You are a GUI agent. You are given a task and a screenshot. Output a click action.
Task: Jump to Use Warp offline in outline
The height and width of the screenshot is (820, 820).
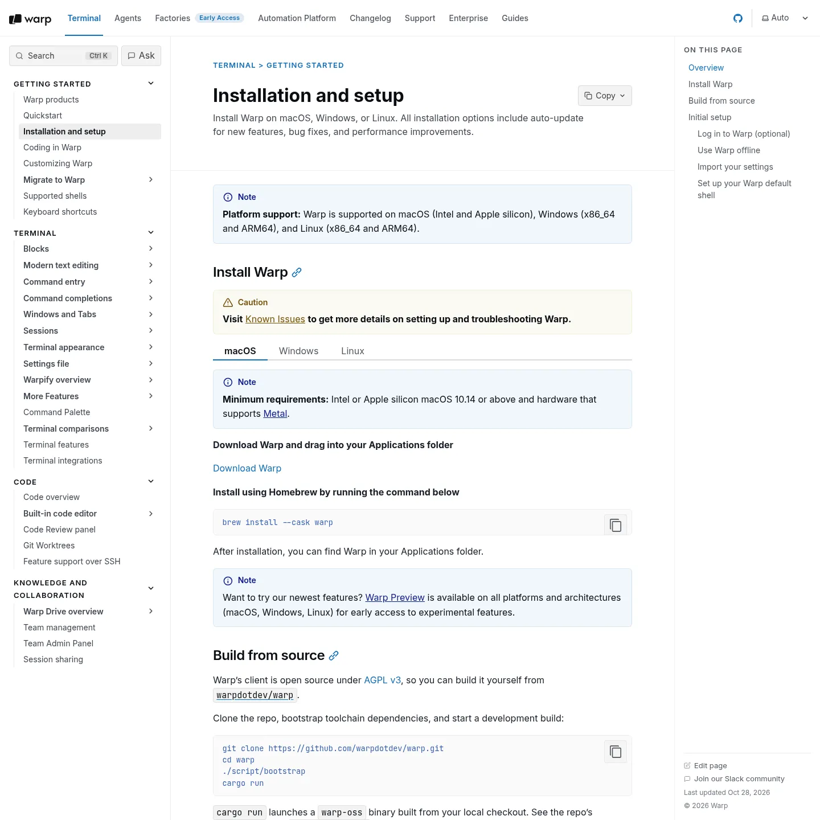point(729,150)
